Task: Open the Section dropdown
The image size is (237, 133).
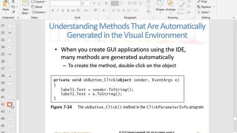Action: (x=39, y=12)
